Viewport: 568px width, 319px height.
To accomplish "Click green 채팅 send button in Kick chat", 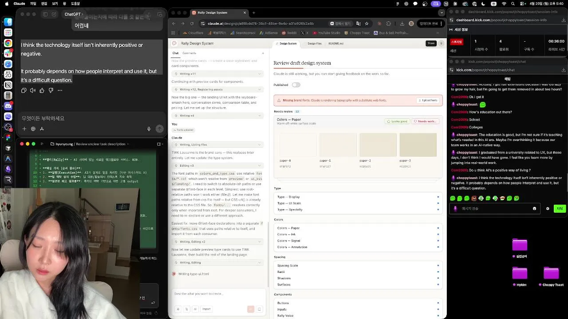I will 560,209.
